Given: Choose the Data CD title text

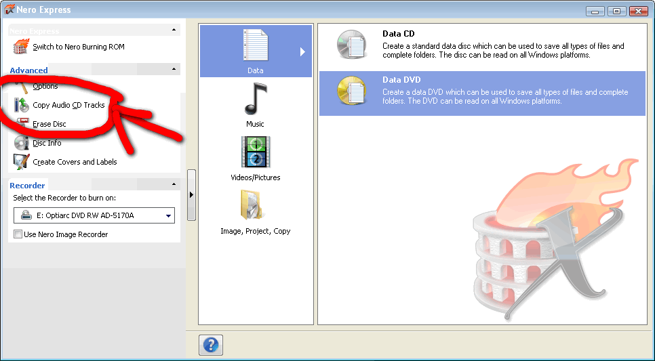Looking at the screenshot, I should pyautogui.click(x=399, y=34).
